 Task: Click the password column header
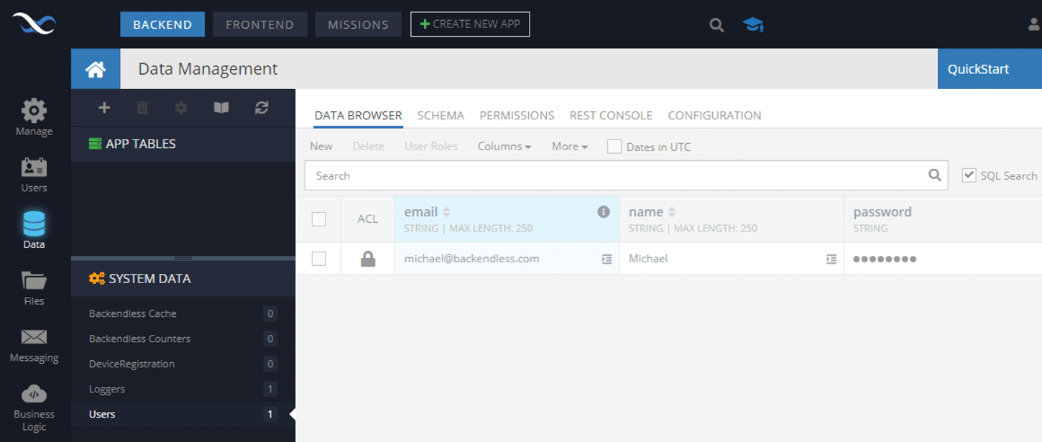[x=943, y=219]
